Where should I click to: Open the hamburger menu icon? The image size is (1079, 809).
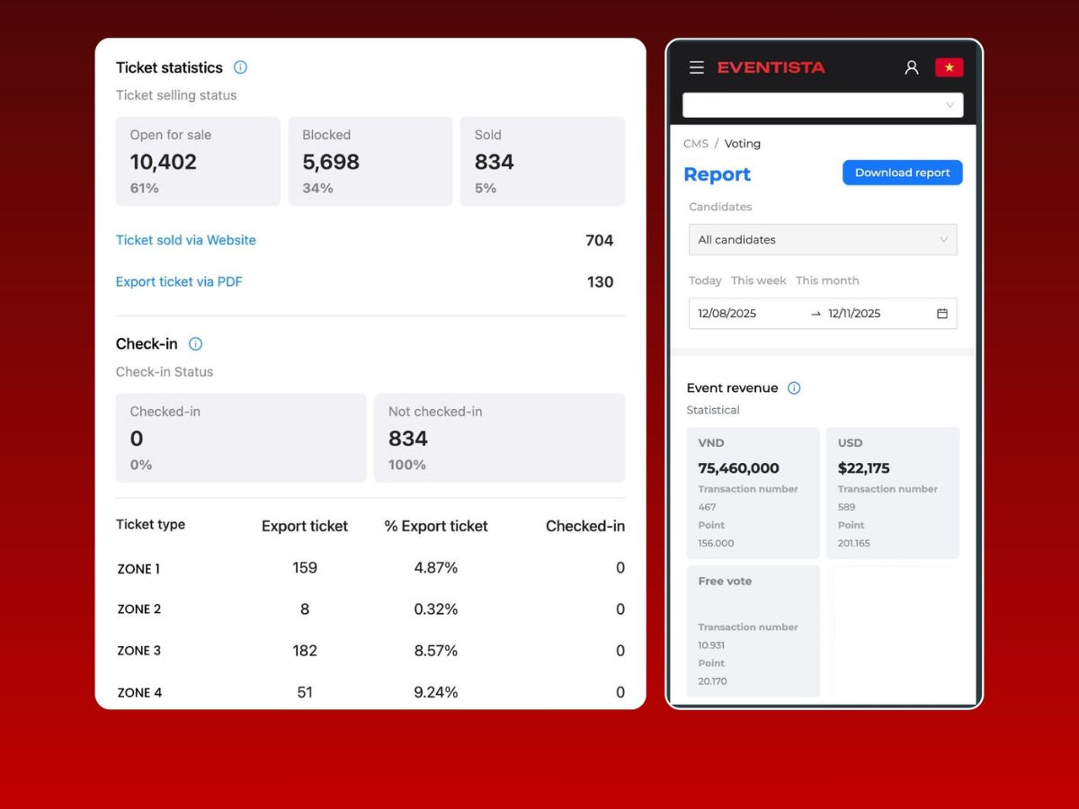click(696, 67)
